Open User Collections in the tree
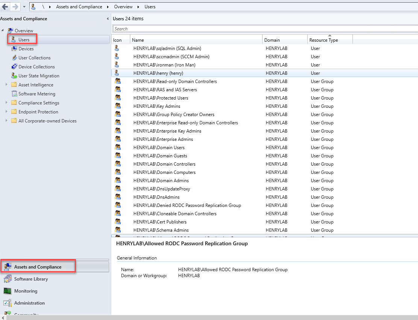The height and width of the screenshot is (320, 418). click(x=34, y=58)
